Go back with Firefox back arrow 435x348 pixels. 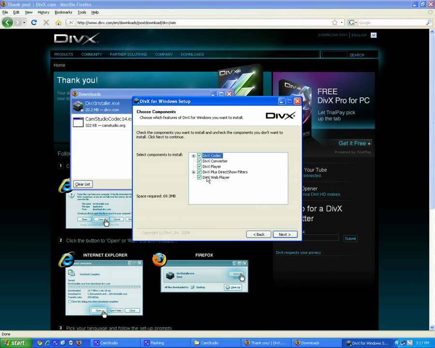point(7,23)
